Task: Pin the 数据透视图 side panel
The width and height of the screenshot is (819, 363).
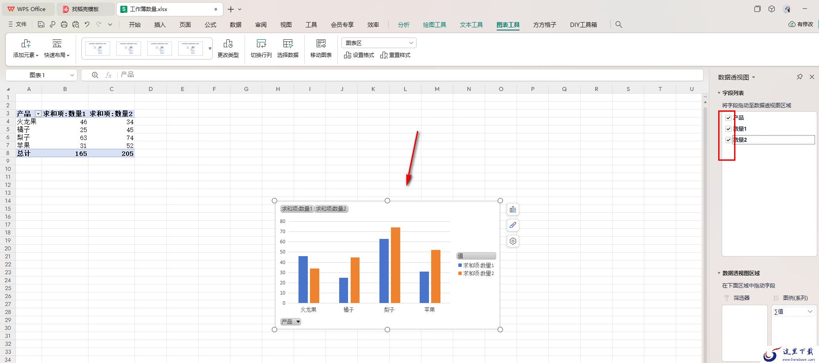Action: click(800, 77)
